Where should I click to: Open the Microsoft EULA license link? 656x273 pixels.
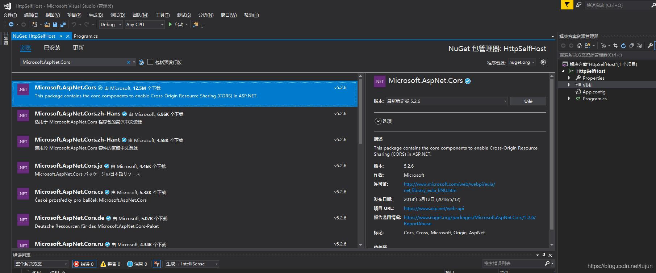pos(449,187)
